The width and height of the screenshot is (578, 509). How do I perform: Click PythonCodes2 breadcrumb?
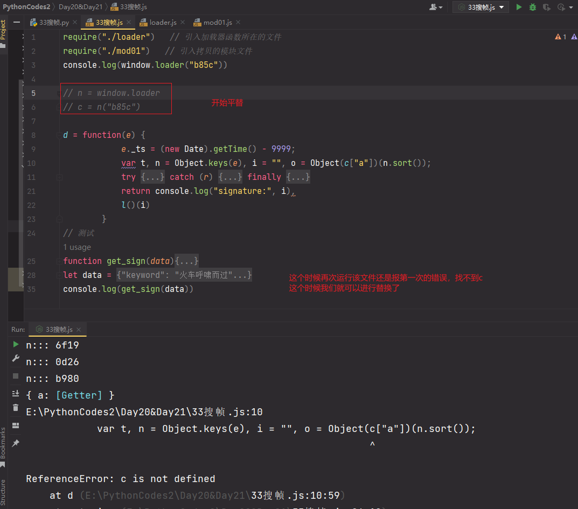point(26,6)
